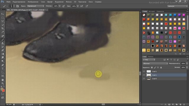
Task: Select the Move tool
Action: (x=3, y=14)
